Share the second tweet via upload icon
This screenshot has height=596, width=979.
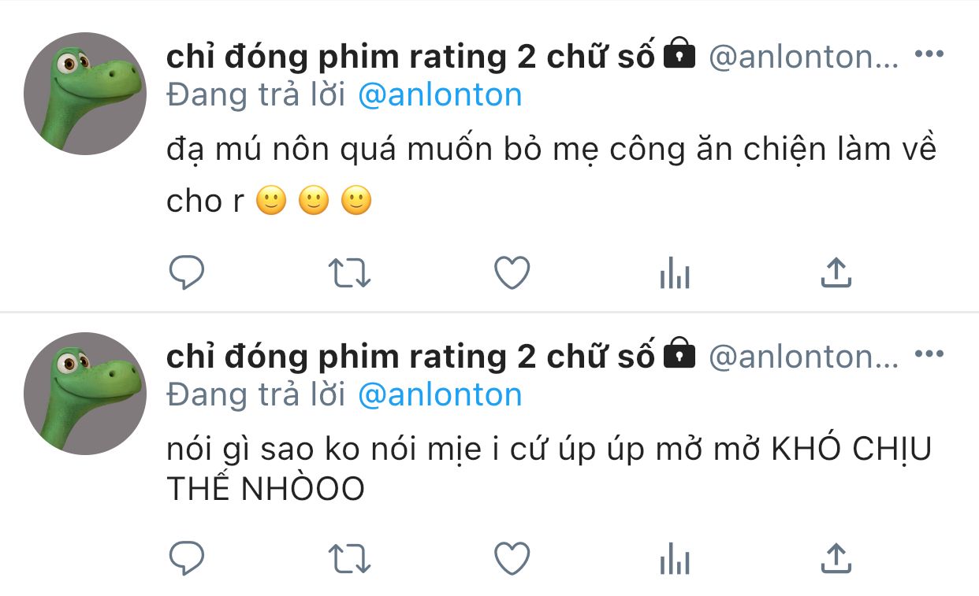pyautogui.click(x=836, y=558)
